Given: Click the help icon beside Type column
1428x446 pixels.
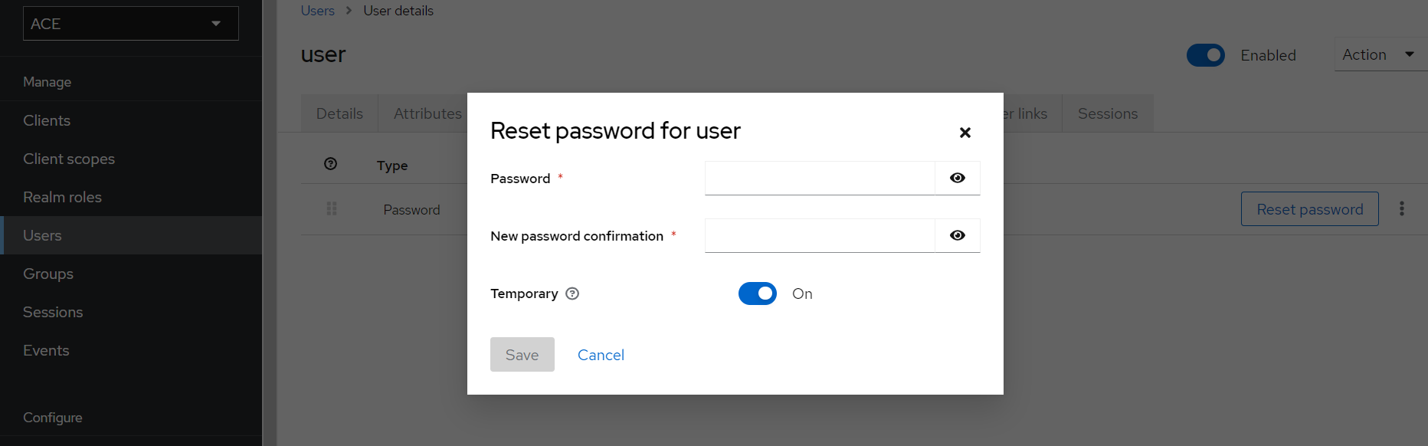Looking at the screenshot, I should pyautogui.click(x=331, y=164).
